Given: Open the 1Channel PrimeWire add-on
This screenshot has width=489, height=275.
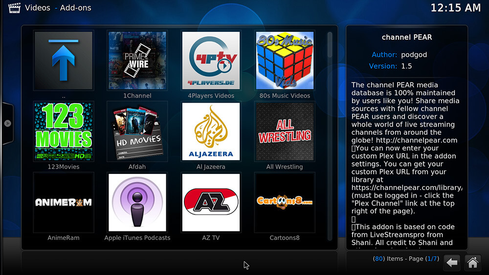Looking at the screenshot, I should [x=137, y=60].
